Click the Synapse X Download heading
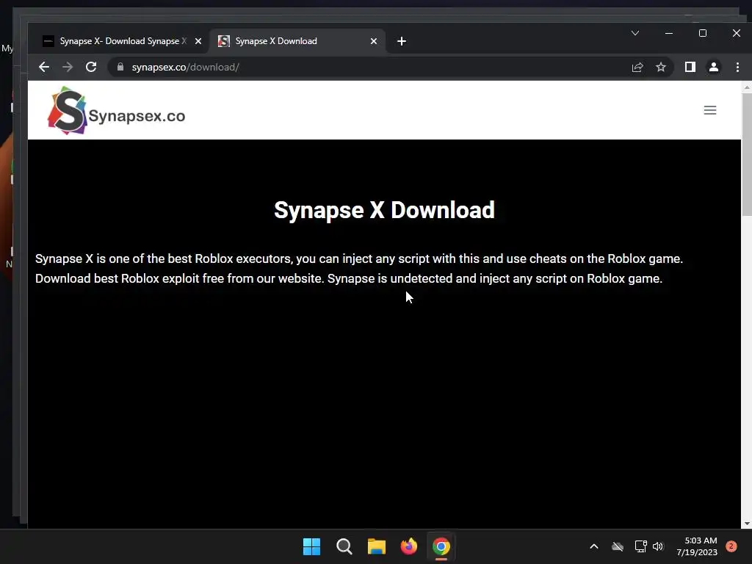752x564 pixels. click(x=384, y=210)
